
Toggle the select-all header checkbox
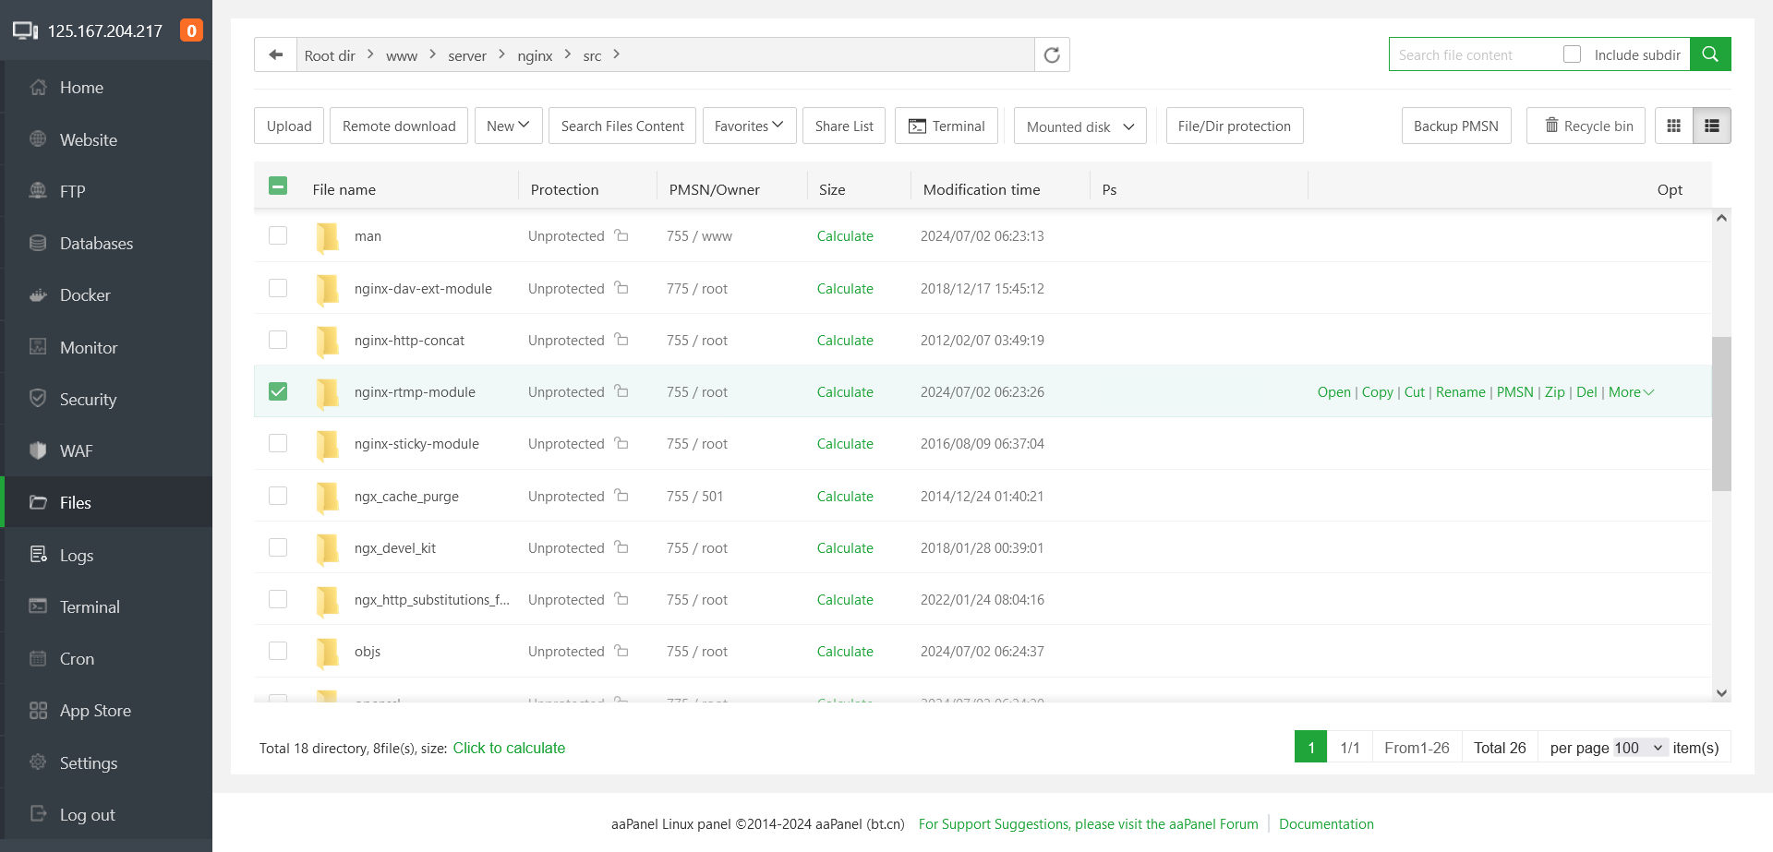coord(278,186)
